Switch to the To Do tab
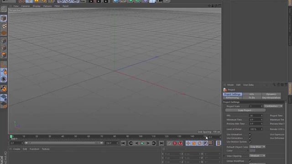Viewport: 292px width, 164px height. coord(252,97)
